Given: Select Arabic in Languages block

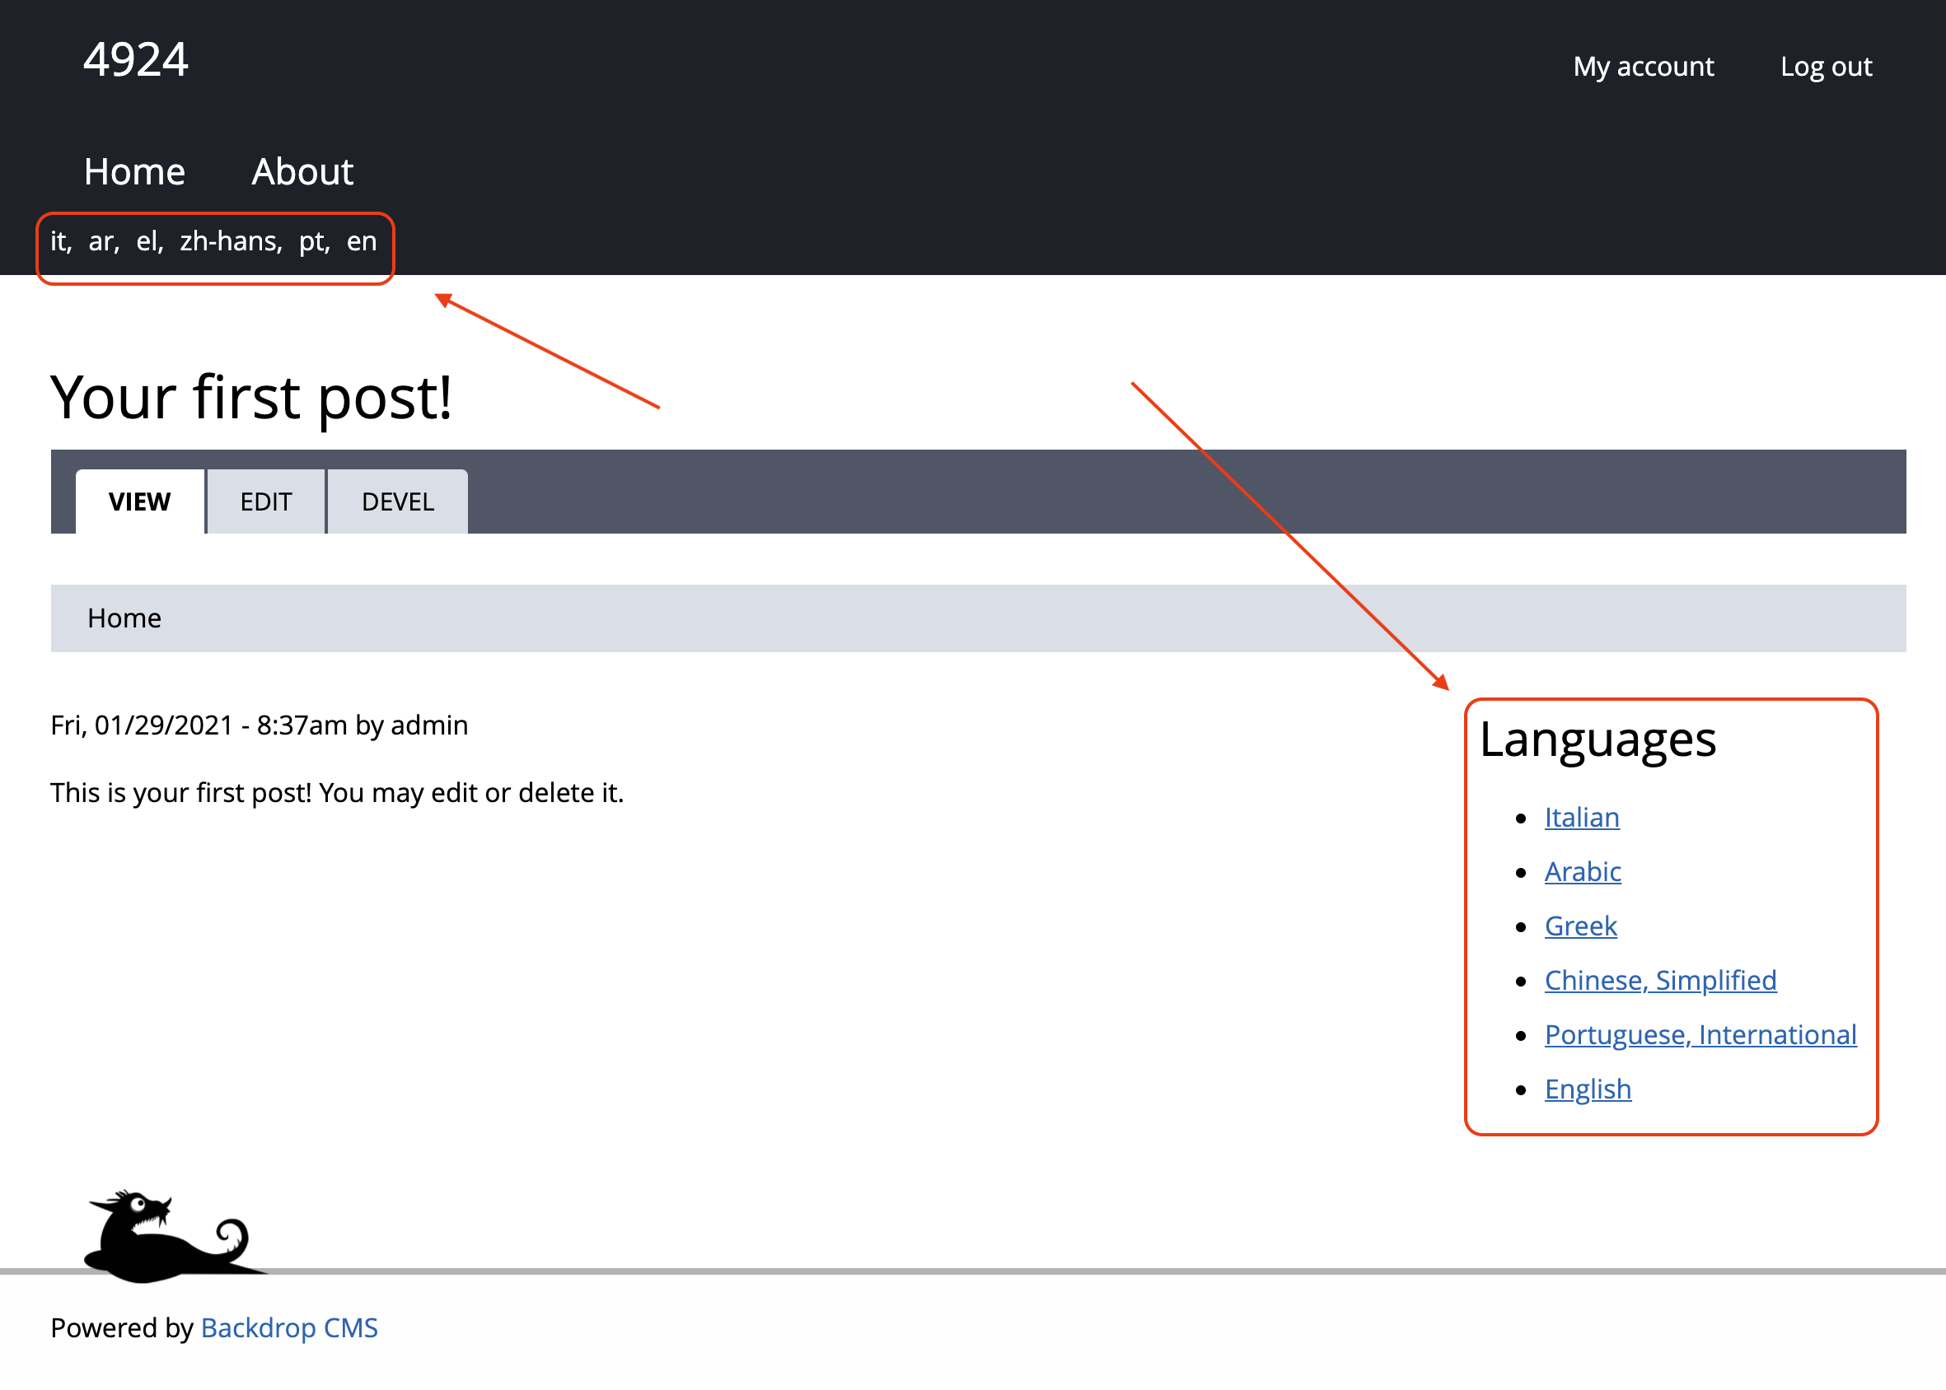Looking at the screenshot, I should 1581,871.
